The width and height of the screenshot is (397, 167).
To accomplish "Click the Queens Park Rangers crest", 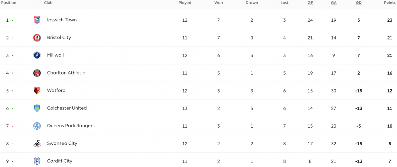I will pos(37,126).
